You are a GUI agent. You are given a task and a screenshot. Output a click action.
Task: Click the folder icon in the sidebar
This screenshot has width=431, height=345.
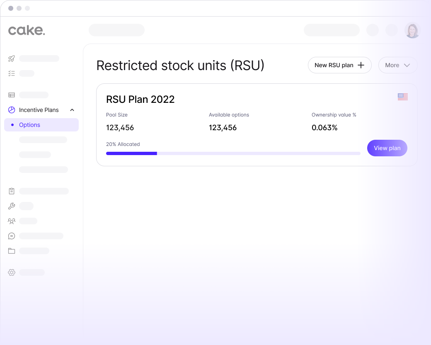click(x=11, y=251)
